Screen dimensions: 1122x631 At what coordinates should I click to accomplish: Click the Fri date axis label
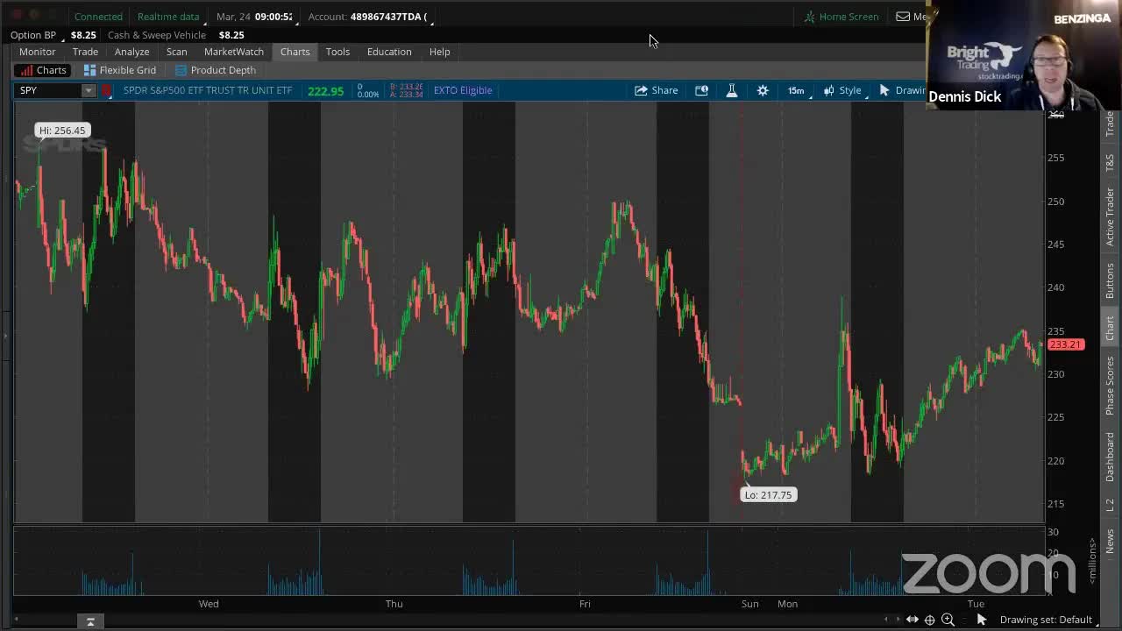(x=585, y=604)
